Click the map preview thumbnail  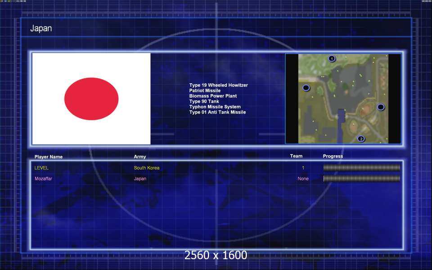343,99
